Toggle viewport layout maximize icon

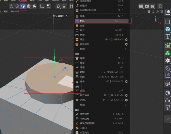161,12
